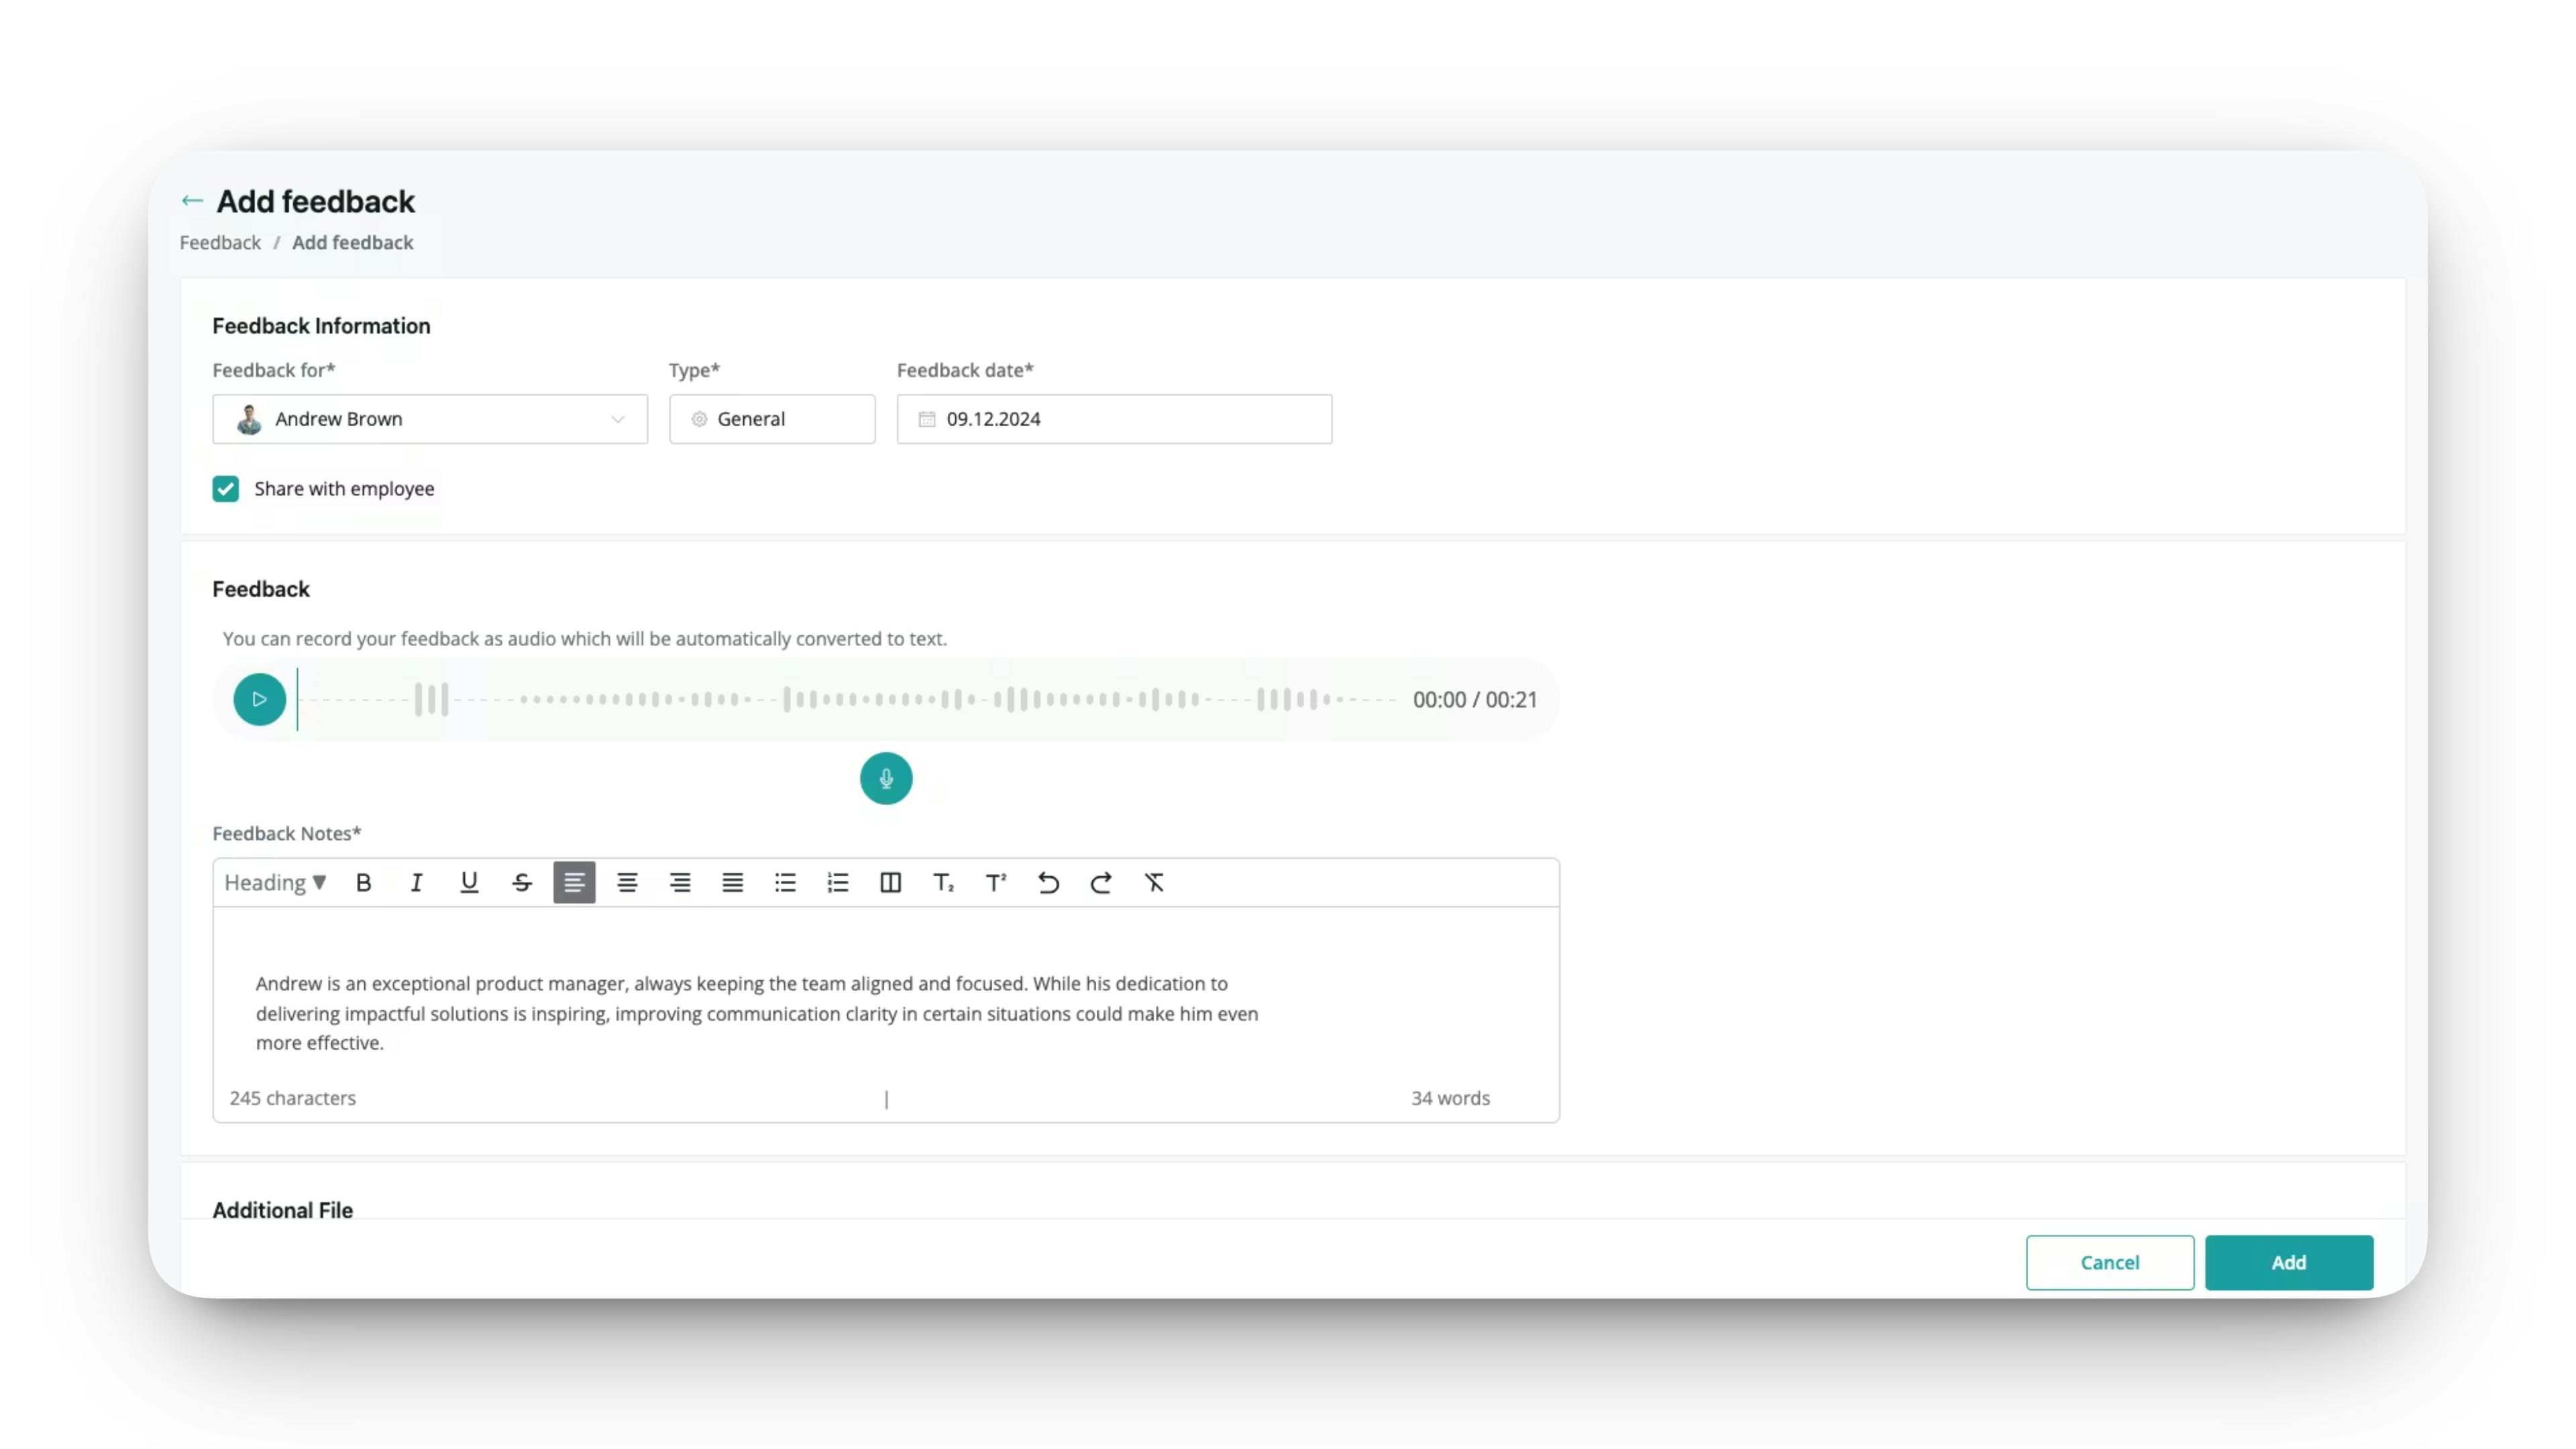This screenshot has height=1449, width=2576.
Task: Open the Type General selector
Action: click(772, 419)
